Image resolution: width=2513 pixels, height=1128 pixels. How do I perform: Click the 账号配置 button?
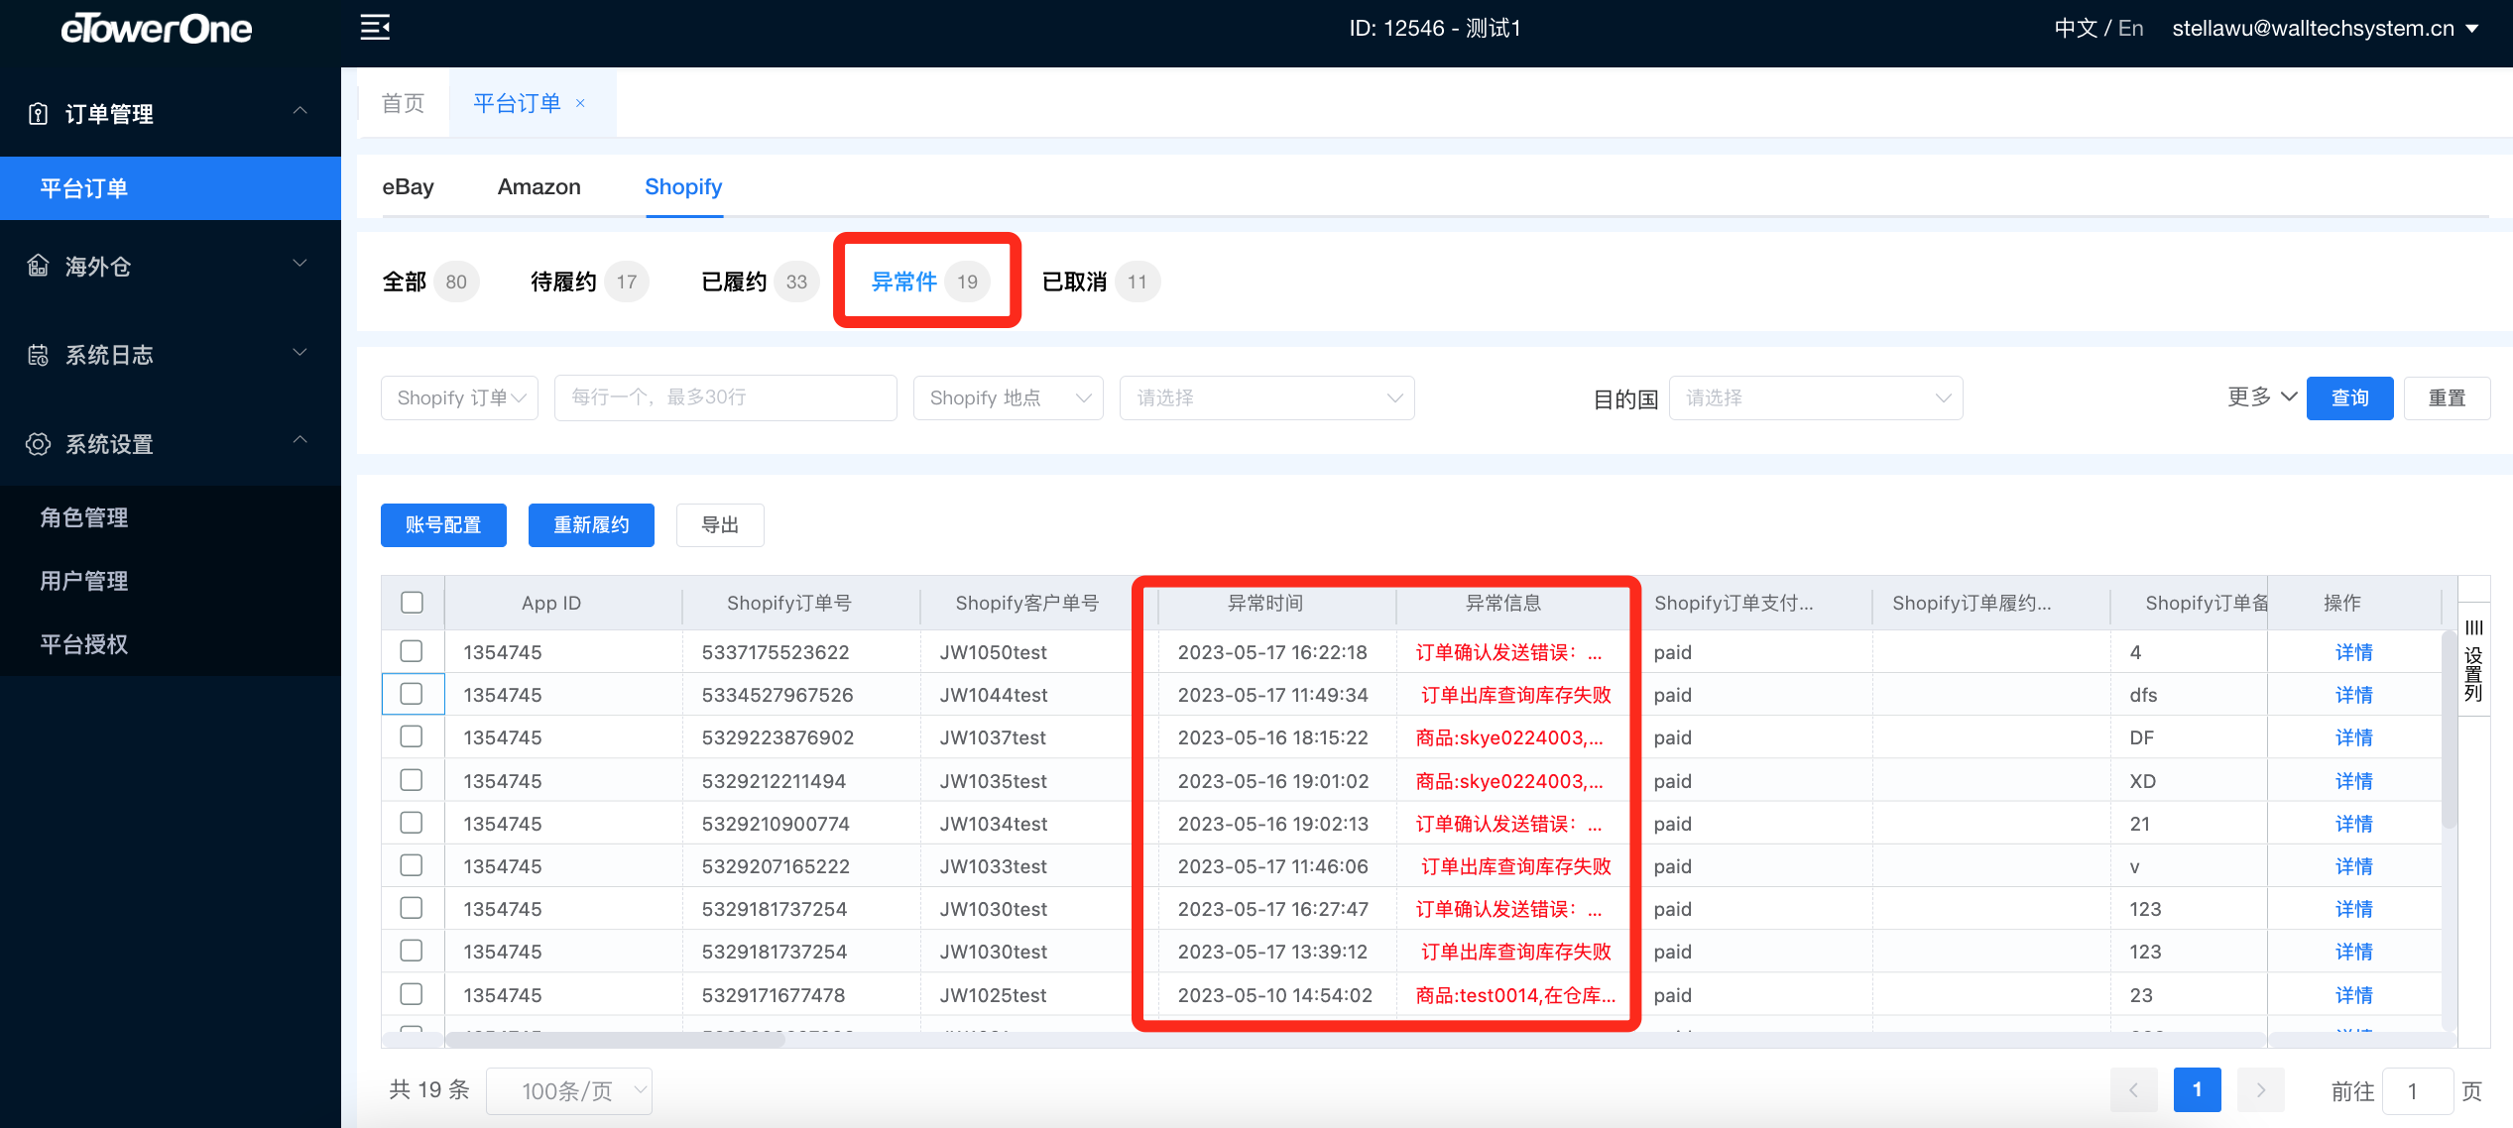click(x=443, y=524)
